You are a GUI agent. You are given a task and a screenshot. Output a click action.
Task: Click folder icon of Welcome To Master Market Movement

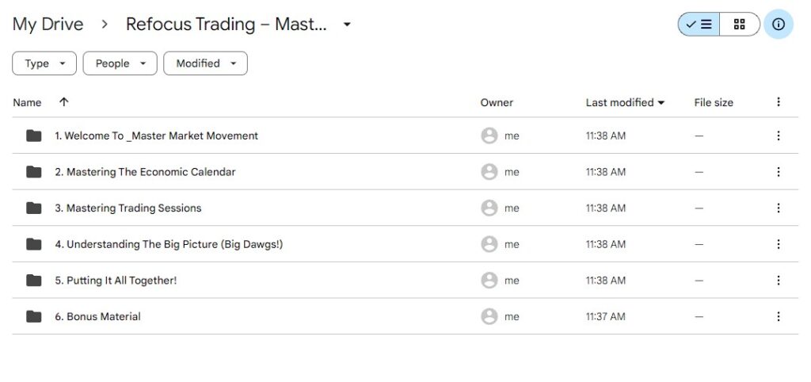tap(33, 136)
